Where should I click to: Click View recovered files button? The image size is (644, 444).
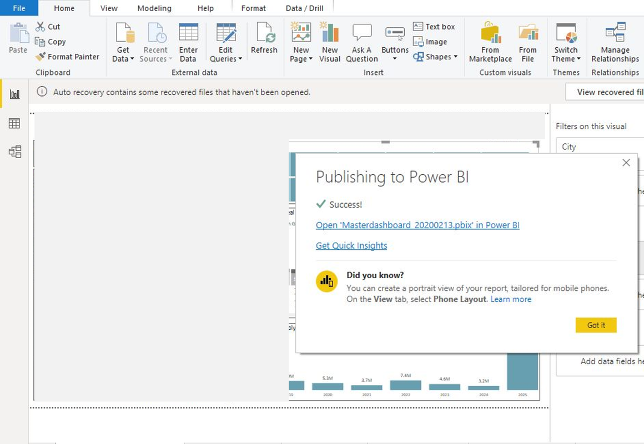(x=605, y=92)
